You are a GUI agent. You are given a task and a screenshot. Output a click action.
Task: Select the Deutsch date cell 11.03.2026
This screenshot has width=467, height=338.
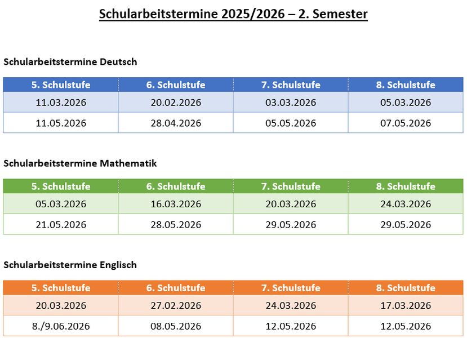click(x=61, y=102)
